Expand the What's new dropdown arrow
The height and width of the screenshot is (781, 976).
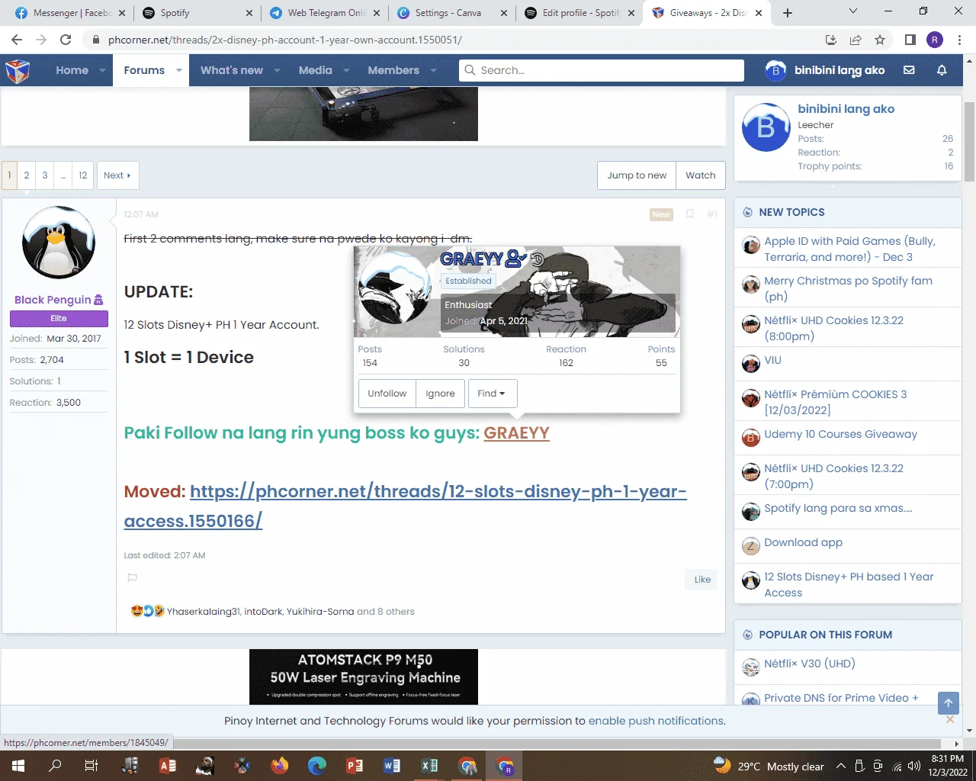pos(277,70)
